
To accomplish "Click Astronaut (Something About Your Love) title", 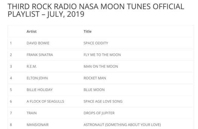I will point(122,125).
